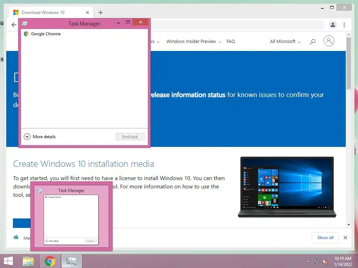This screenshot has width=358, height=268.
Task: Click the Task Manager taskbar preview thumbnail
Action: (71, 216)
